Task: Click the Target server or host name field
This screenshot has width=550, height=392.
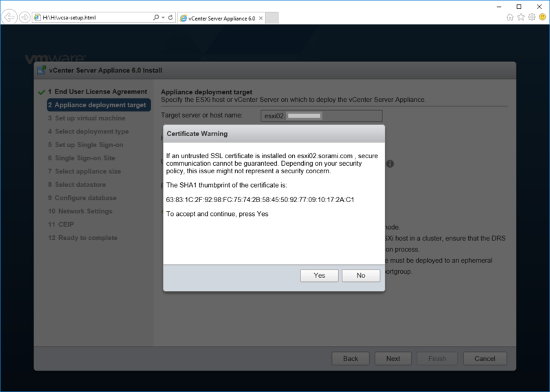Action: [321, 116]
